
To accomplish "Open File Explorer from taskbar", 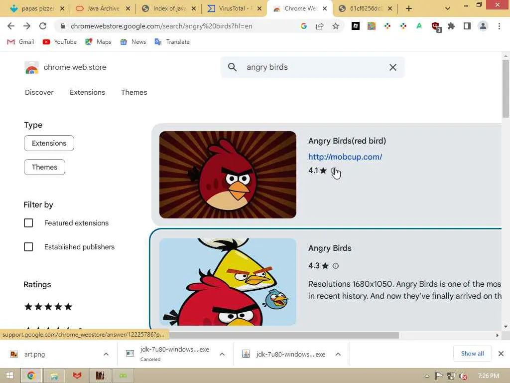I will pos(54,376).
